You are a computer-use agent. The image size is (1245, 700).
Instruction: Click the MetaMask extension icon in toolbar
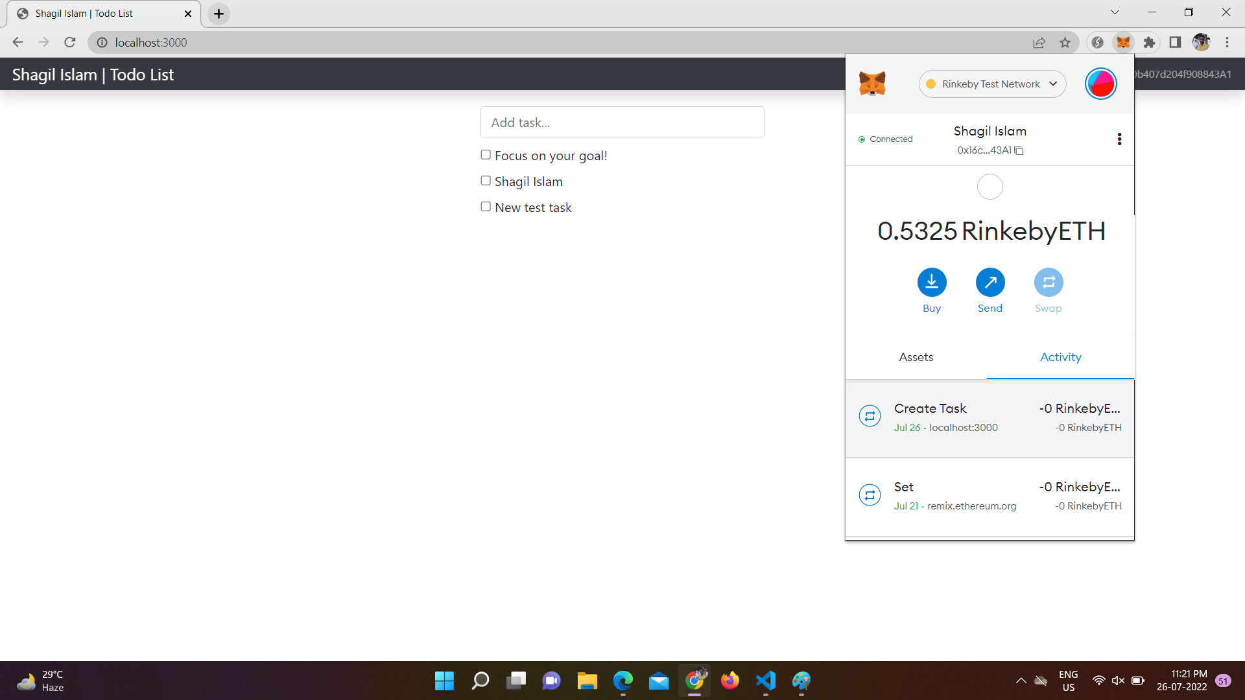1123,43
